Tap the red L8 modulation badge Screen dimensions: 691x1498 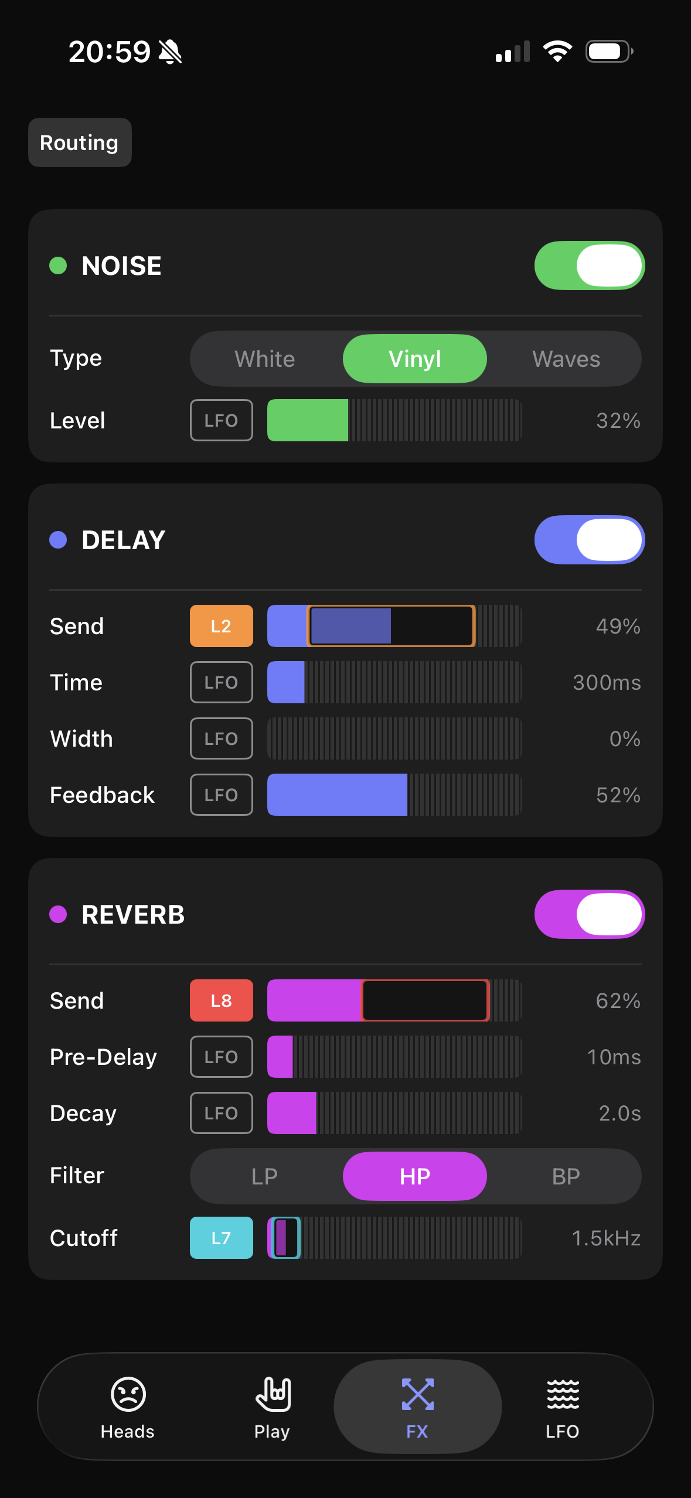(221, 1000)
